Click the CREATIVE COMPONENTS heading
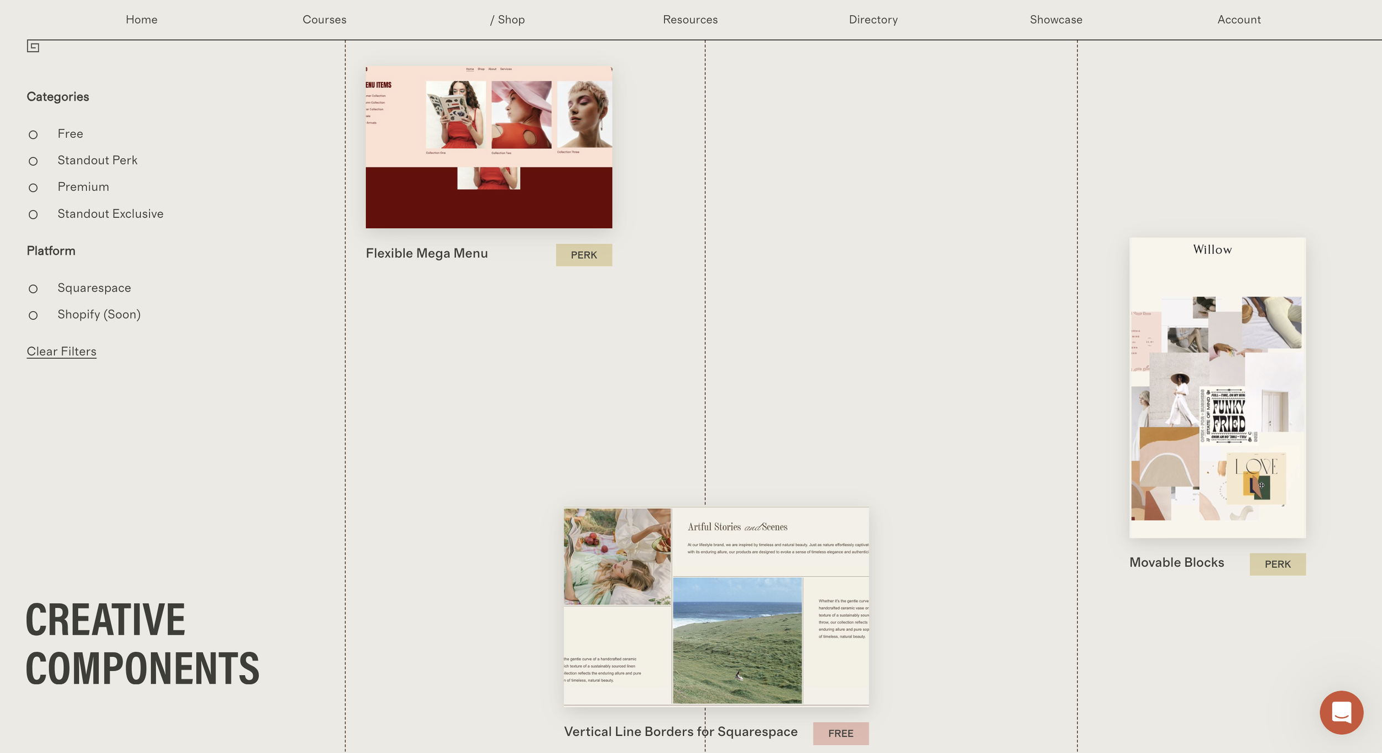This screenshot has height=753, width=1382. (x=143, y=644)
